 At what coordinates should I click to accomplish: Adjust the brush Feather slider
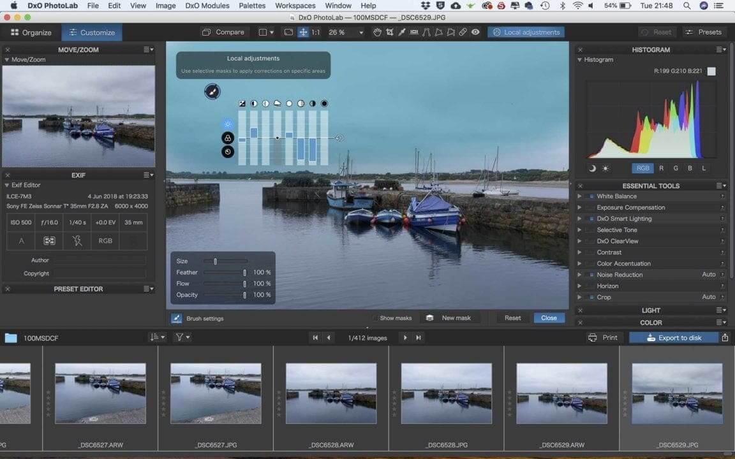[225, 273]
